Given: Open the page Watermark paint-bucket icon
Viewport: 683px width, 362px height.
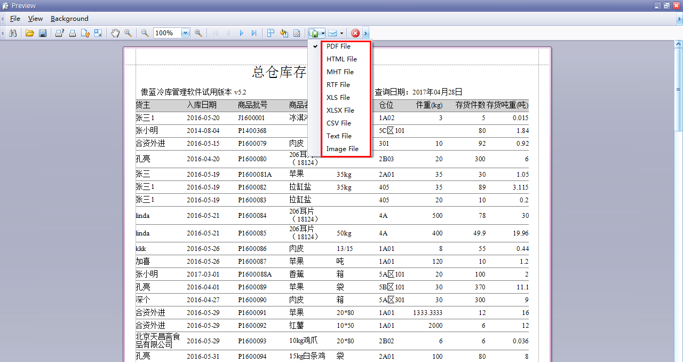Looking at the screenshot, I should pyautogui.click(x=283, y=33).
